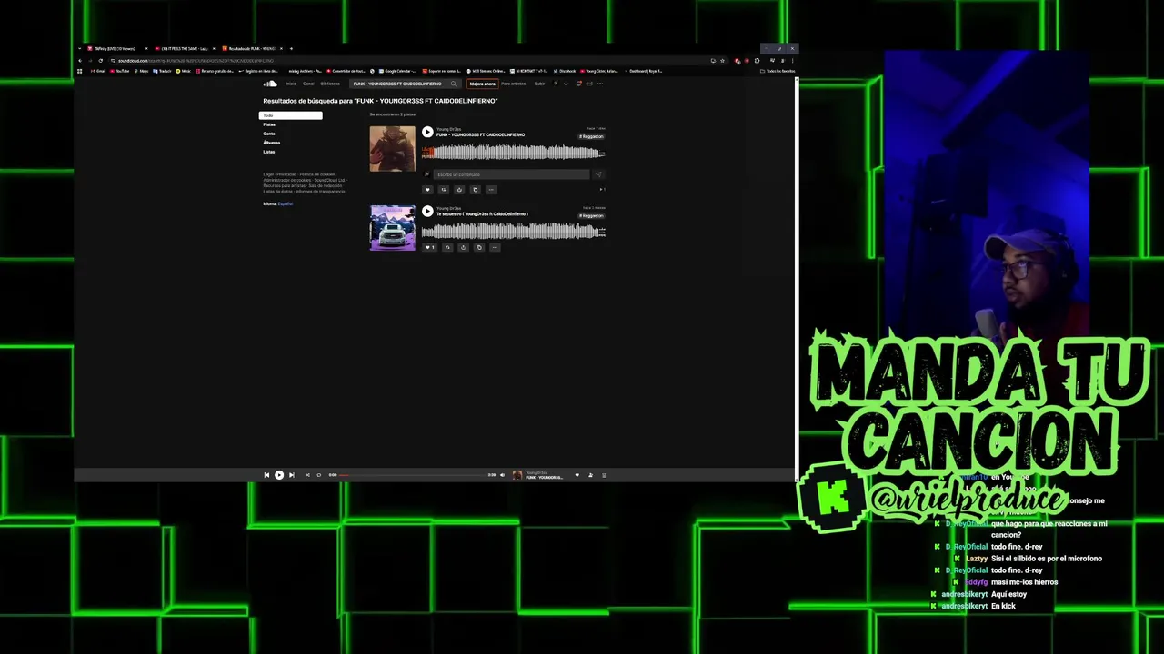This screenshot has height=654, width=1164.
Task: Skip to previous track in player
Action: point(266,475)
